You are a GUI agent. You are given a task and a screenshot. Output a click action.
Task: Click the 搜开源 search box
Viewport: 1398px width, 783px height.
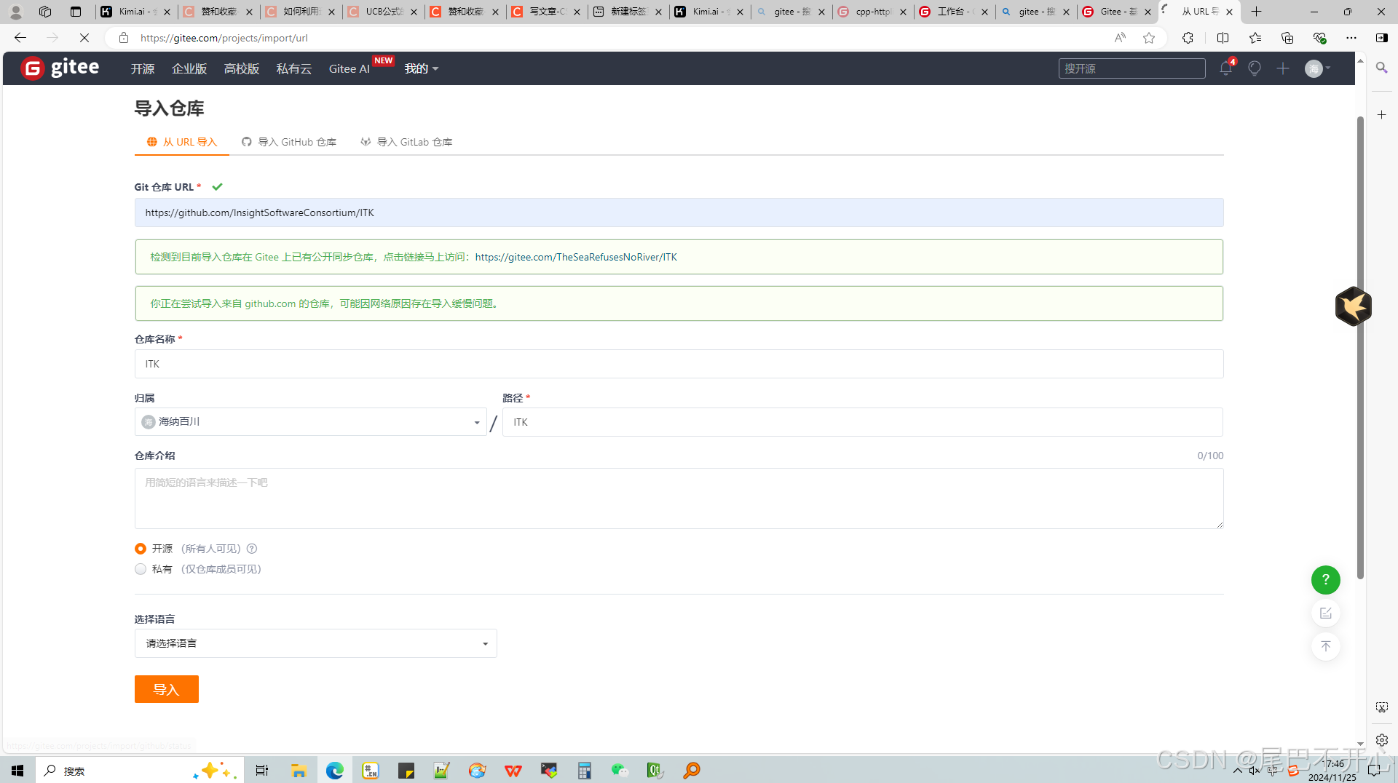click(1132, 68)
